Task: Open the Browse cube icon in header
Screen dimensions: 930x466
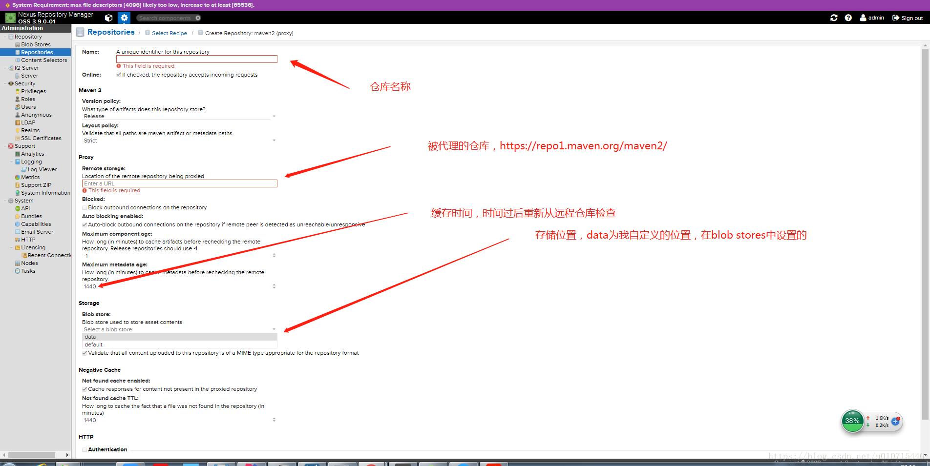Action: [x=109, y=18]
